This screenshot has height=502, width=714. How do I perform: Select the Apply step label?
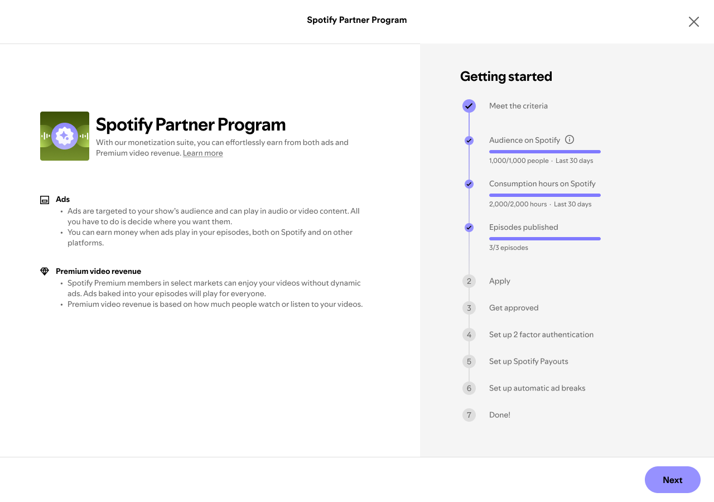click(x=500, y=281)
